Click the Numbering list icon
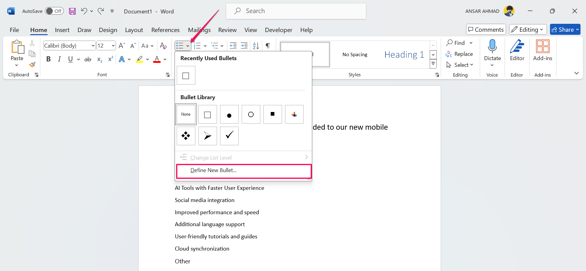586x271 pixels. [197, 46]
